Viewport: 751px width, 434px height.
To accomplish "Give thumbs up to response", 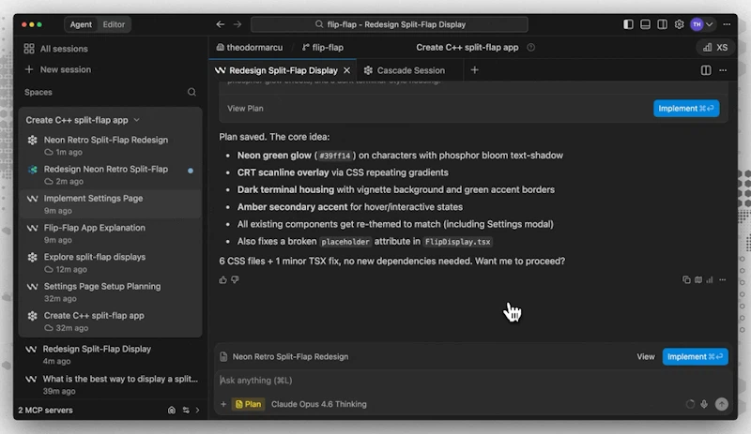I will tap(222, 280).
